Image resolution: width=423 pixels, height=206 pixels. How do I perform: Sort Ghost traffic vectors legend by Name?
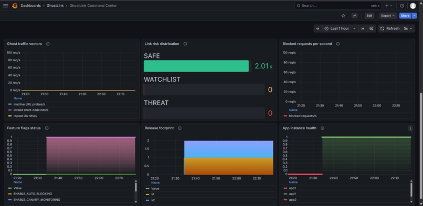tap(18, 98)
